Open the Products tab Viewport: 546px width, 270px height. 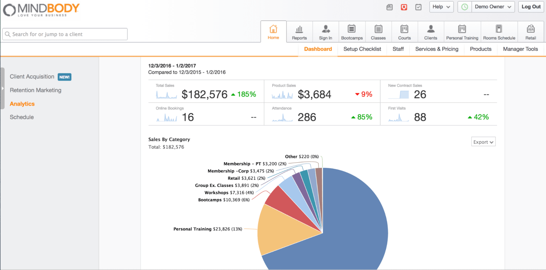point(480,49)
